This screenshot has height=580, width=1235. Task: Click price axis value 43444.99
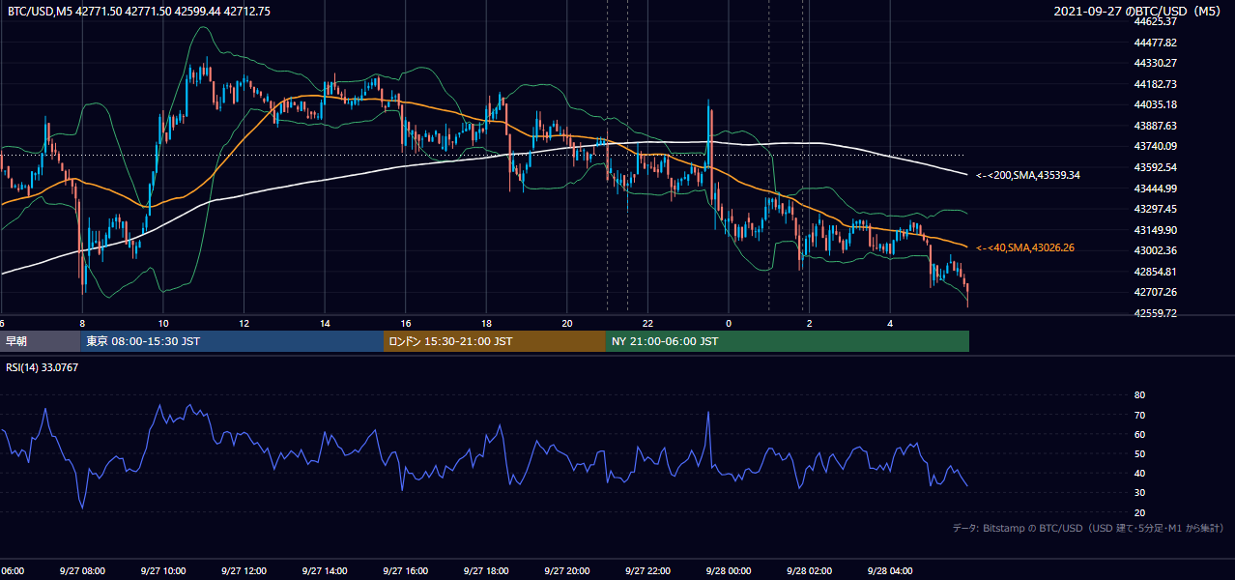click(1156, 188)
